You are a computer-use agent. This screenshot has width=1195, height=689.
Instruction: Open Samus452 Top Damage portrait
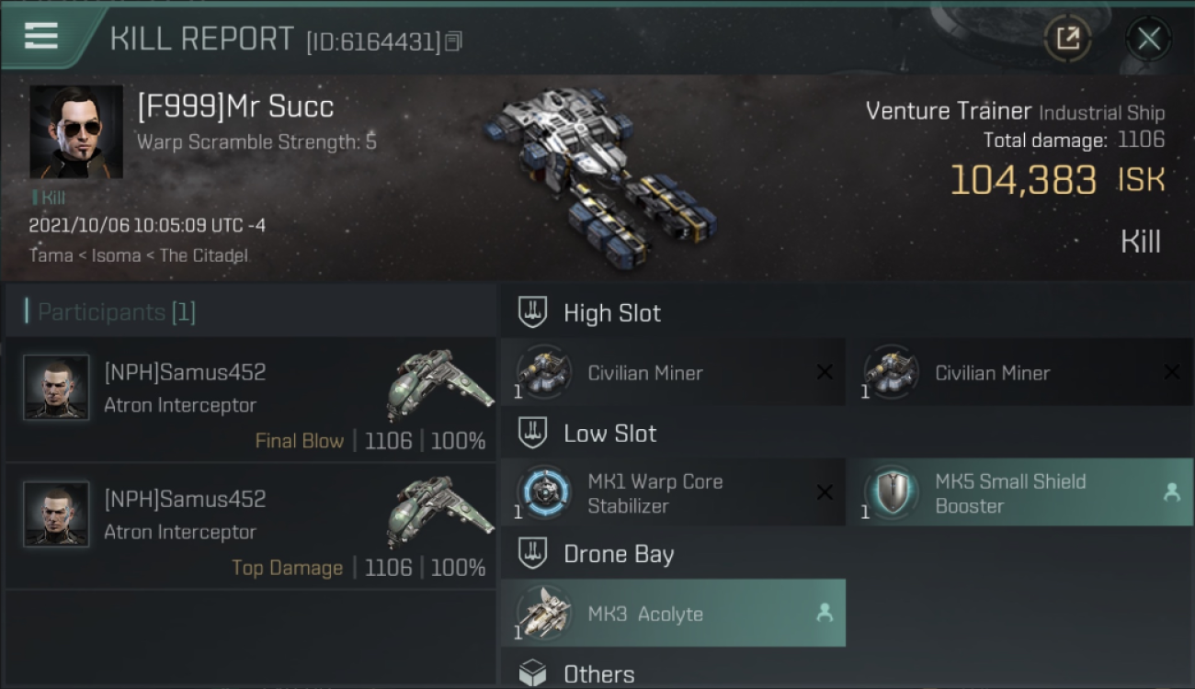(x=57, y=514)
